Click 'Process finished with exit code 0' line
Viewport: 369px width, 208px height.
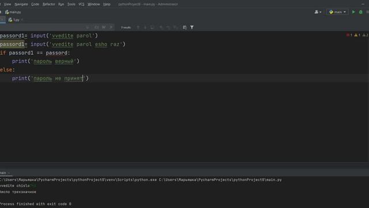point(36,204)
